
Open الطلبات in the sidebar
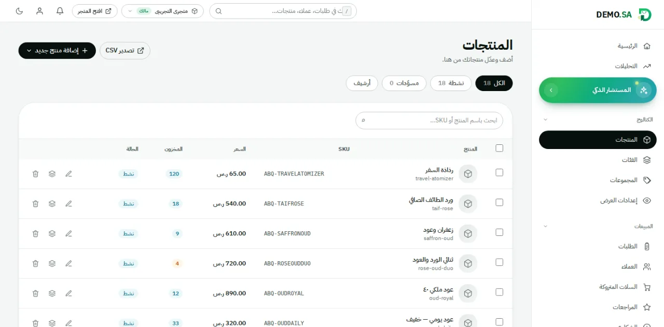[598, 246]
